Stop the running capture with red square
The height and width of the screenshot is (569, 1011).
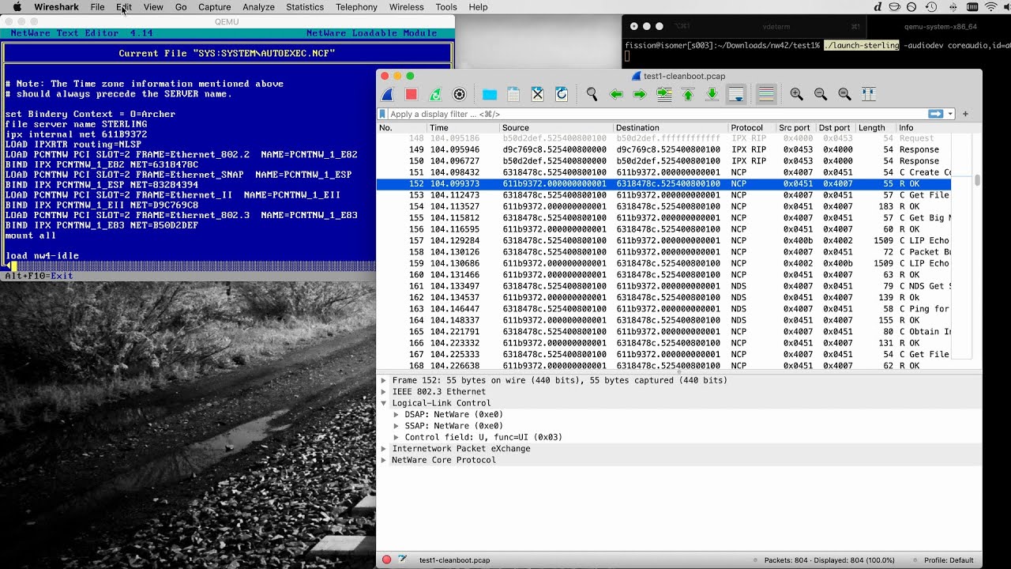click(x=412, y=94)
